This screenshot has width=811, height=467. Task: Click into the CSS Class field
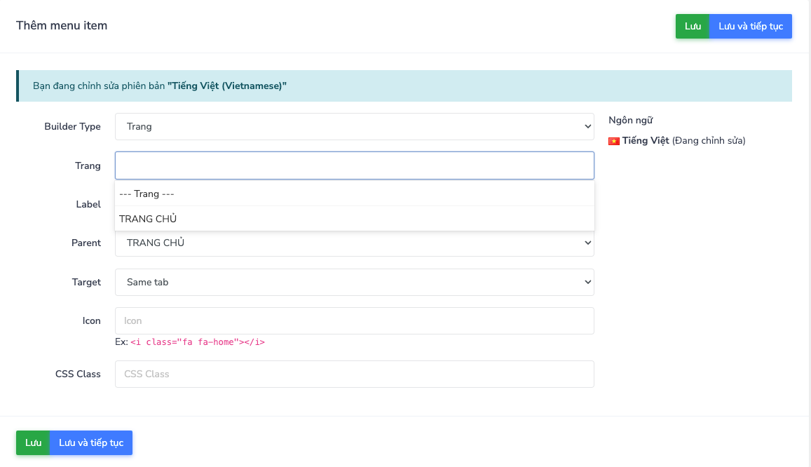coord(354,374)
